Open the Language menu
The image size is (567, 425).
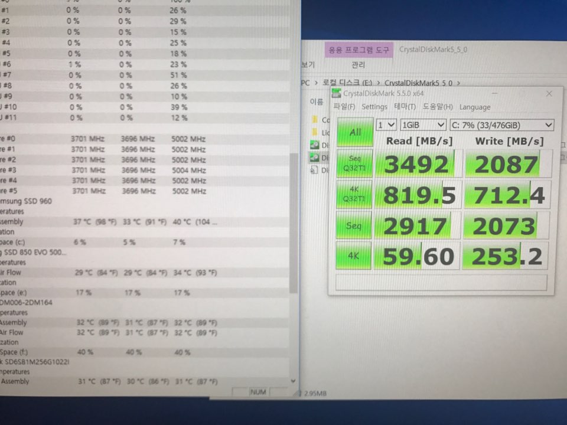click(475, 107)
